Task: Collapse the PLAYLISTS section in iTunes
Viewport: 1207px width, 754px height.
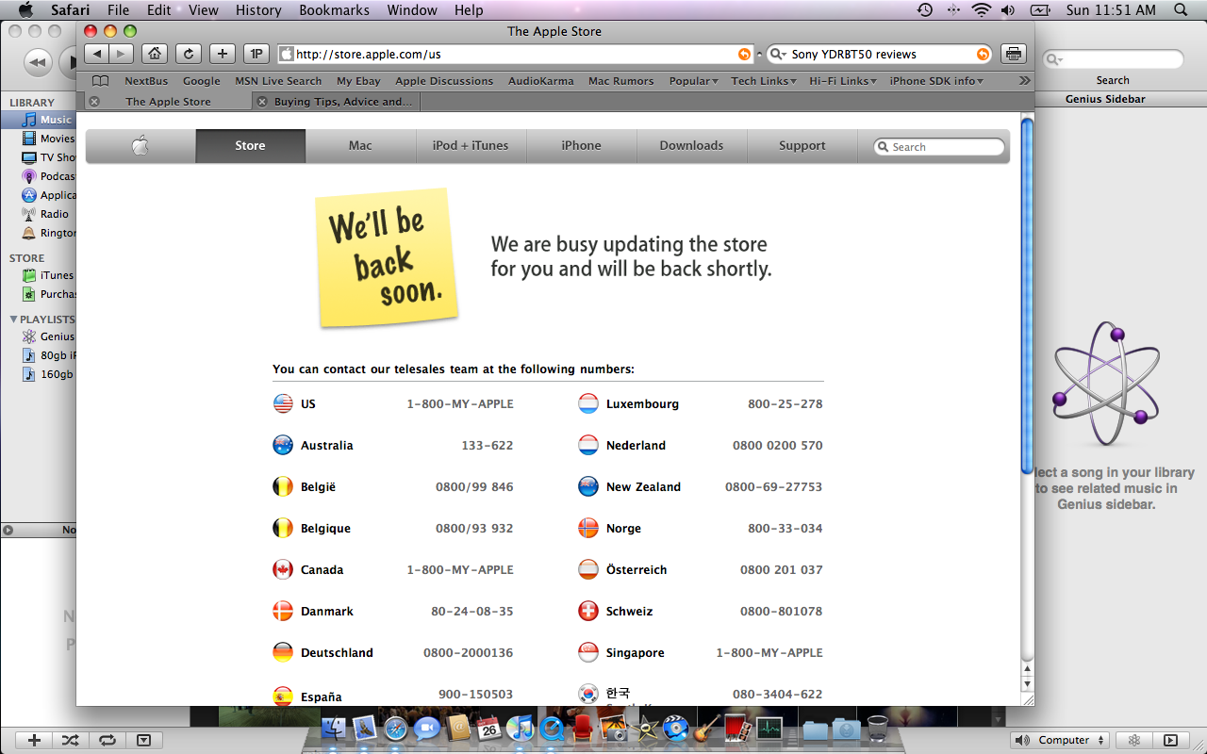Action: click(x=13, y=320)
